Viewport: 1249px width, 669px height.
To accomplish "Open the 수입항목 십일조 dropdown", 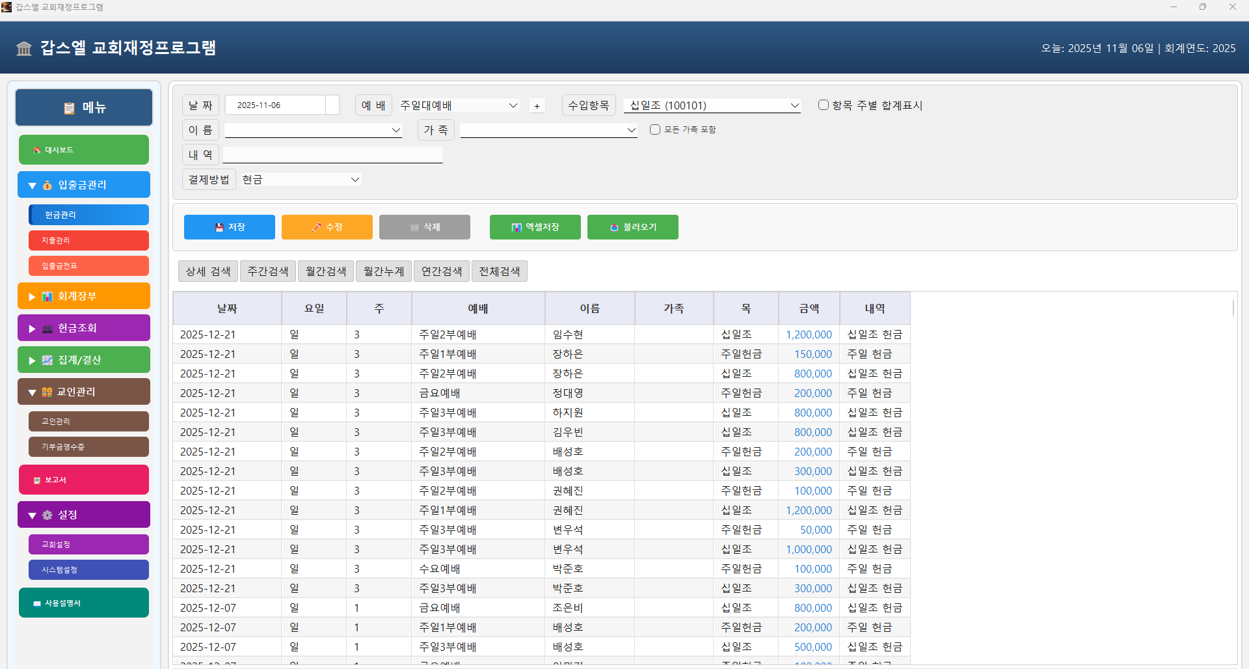I will click(x=712, y=105).
